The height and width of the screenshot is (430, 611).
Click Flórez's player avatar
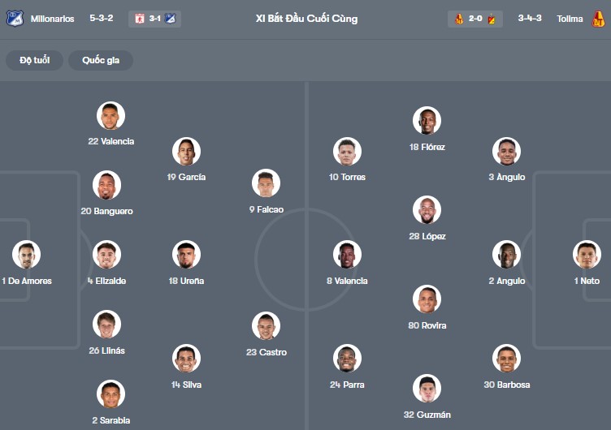[x=427, y=121]
